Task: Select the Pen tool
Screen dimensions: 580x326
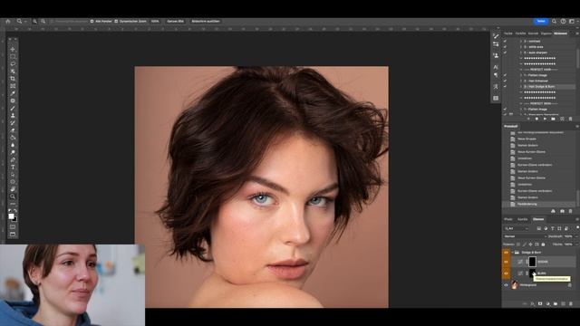Action: (13, 159)
